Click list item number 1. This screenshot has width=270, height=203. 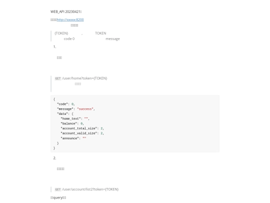pyautogui.click(x=55, y=47)
